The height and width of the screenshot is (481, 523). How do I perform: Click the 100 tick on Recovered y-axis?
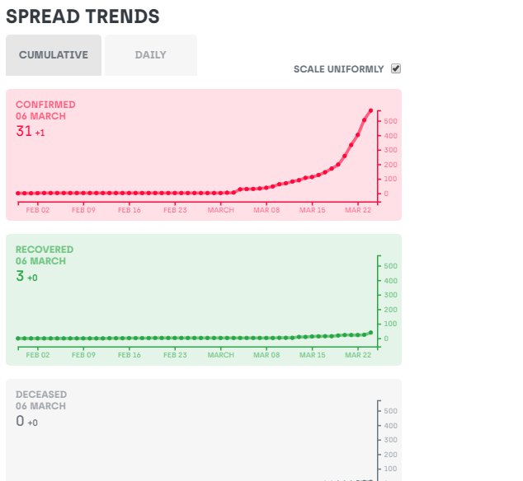point(390,324)
